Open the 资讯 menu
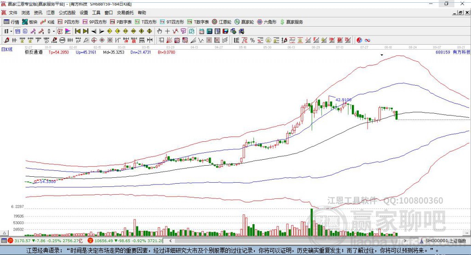 pos(38,12)
